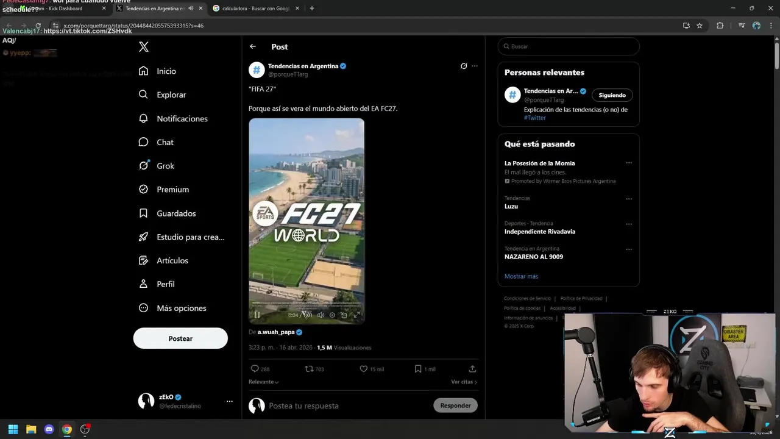Open Notificaciones in the sidebar

tap(173, 118)
